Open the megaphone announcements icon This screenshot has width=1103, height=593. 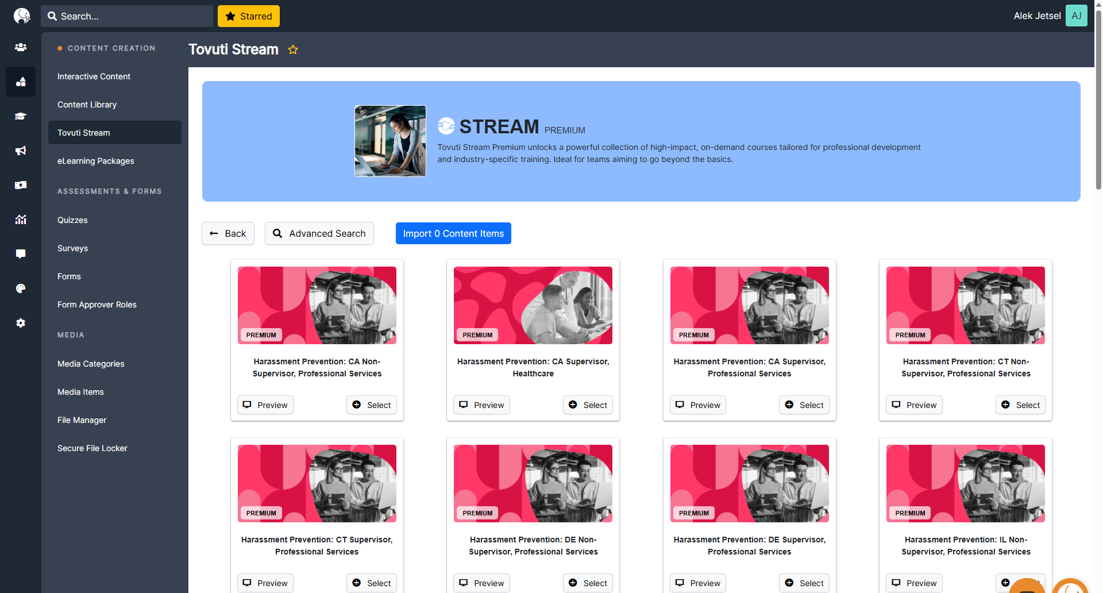point(21,151)
